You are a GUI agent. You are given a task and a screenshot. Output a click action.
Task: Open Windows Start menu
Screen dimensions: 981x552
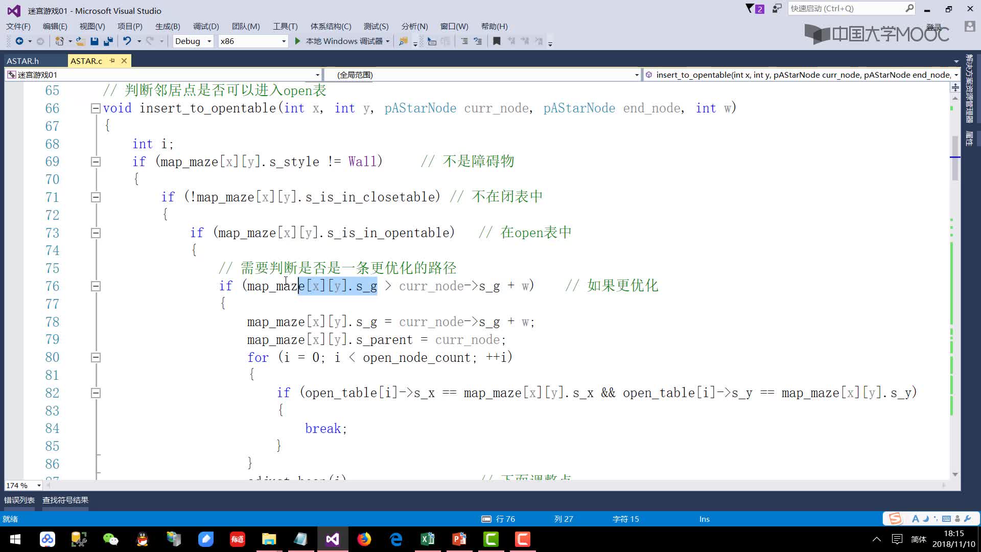pos(15,539)
